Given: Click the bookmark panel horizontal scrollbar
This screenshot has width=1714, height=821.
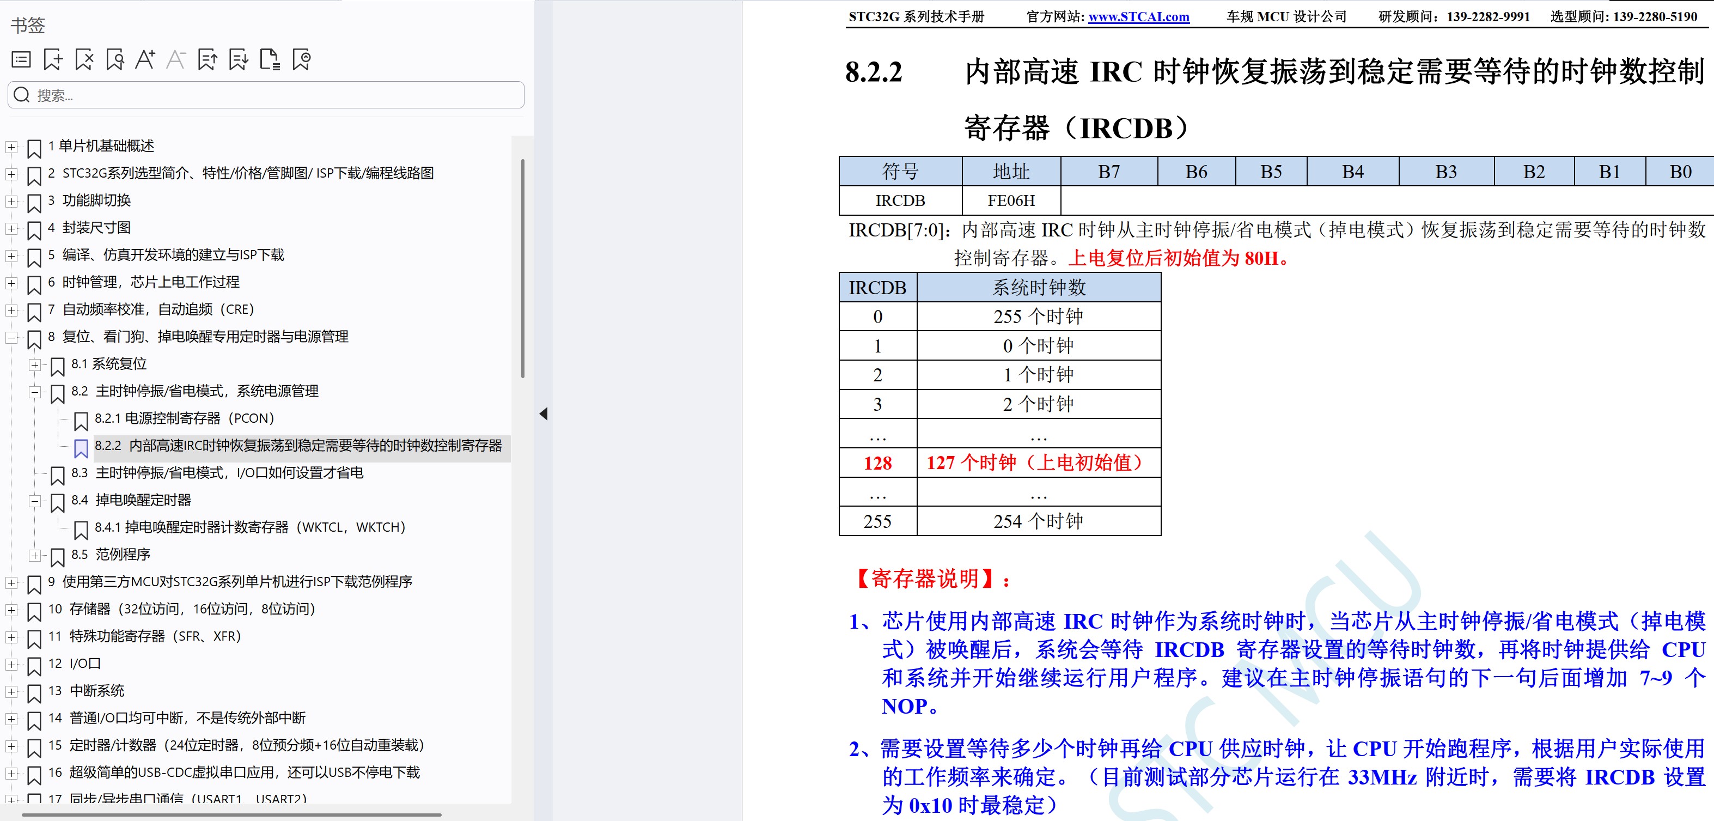Looking at the screenshot, I should (231, 814).
